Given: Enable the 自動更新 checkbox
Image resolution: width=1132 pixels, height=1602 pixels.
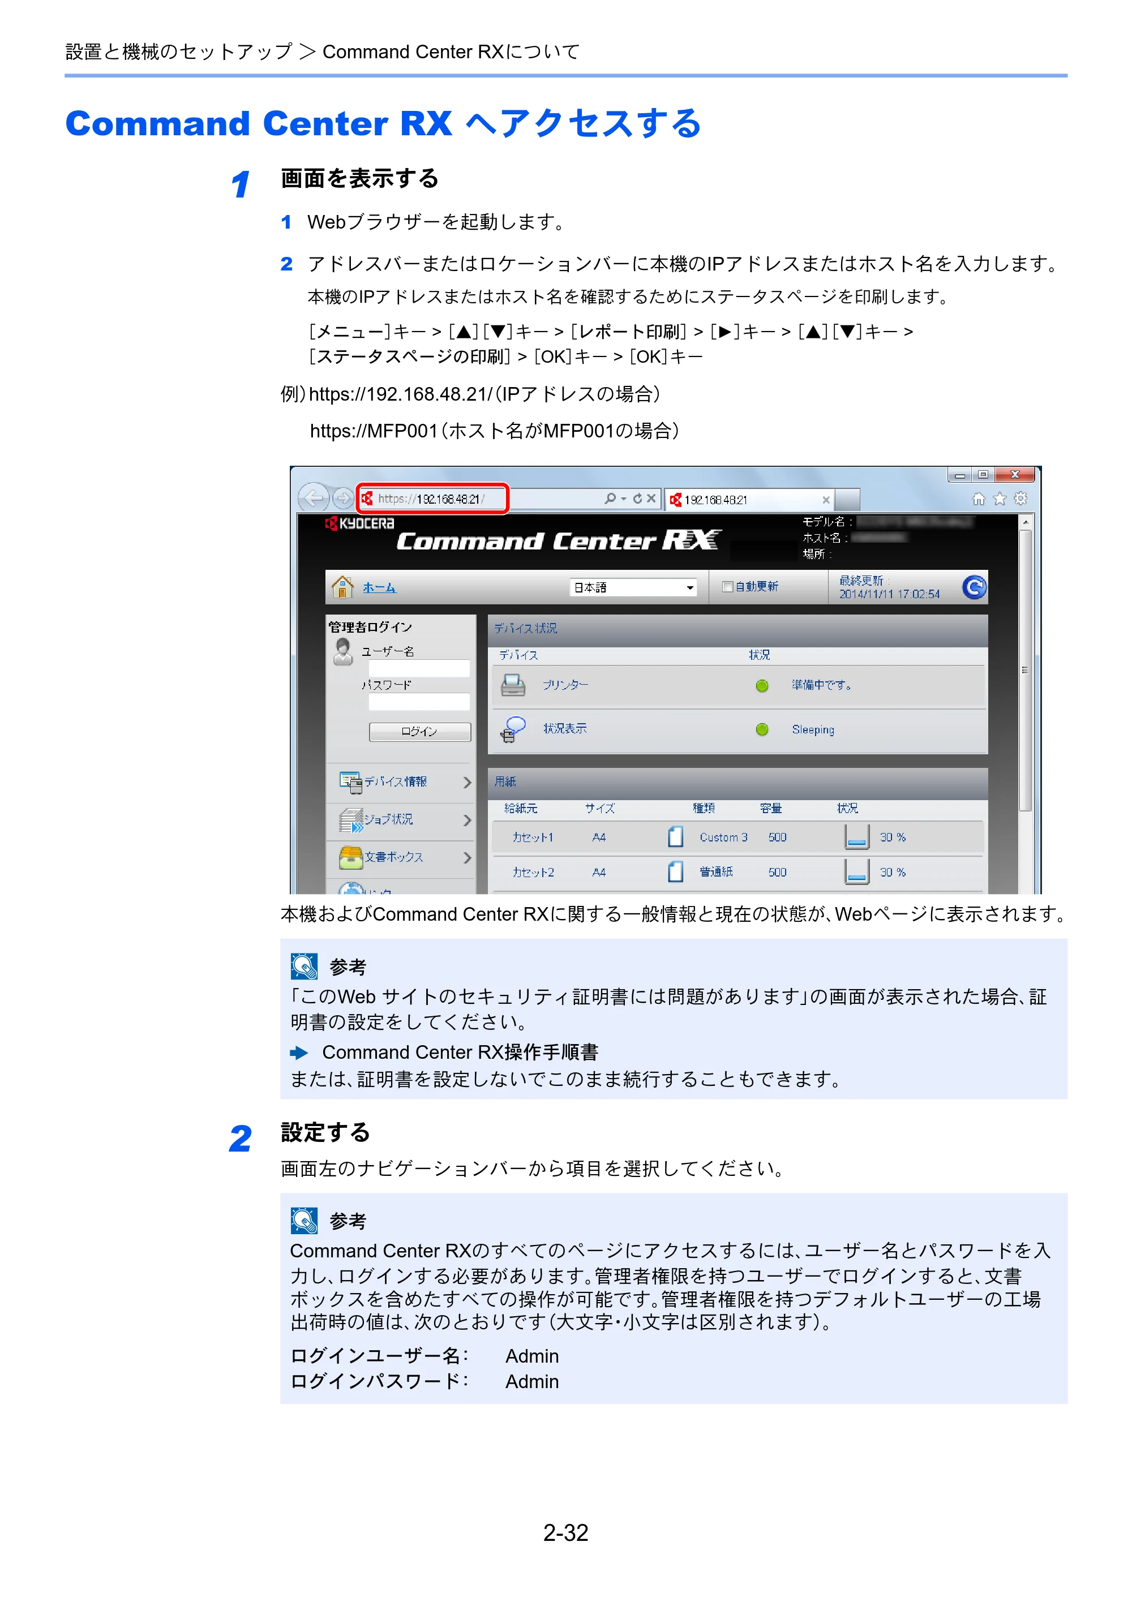Looking at the screenshot, I should pyautogui.click(x=727, y=587).
